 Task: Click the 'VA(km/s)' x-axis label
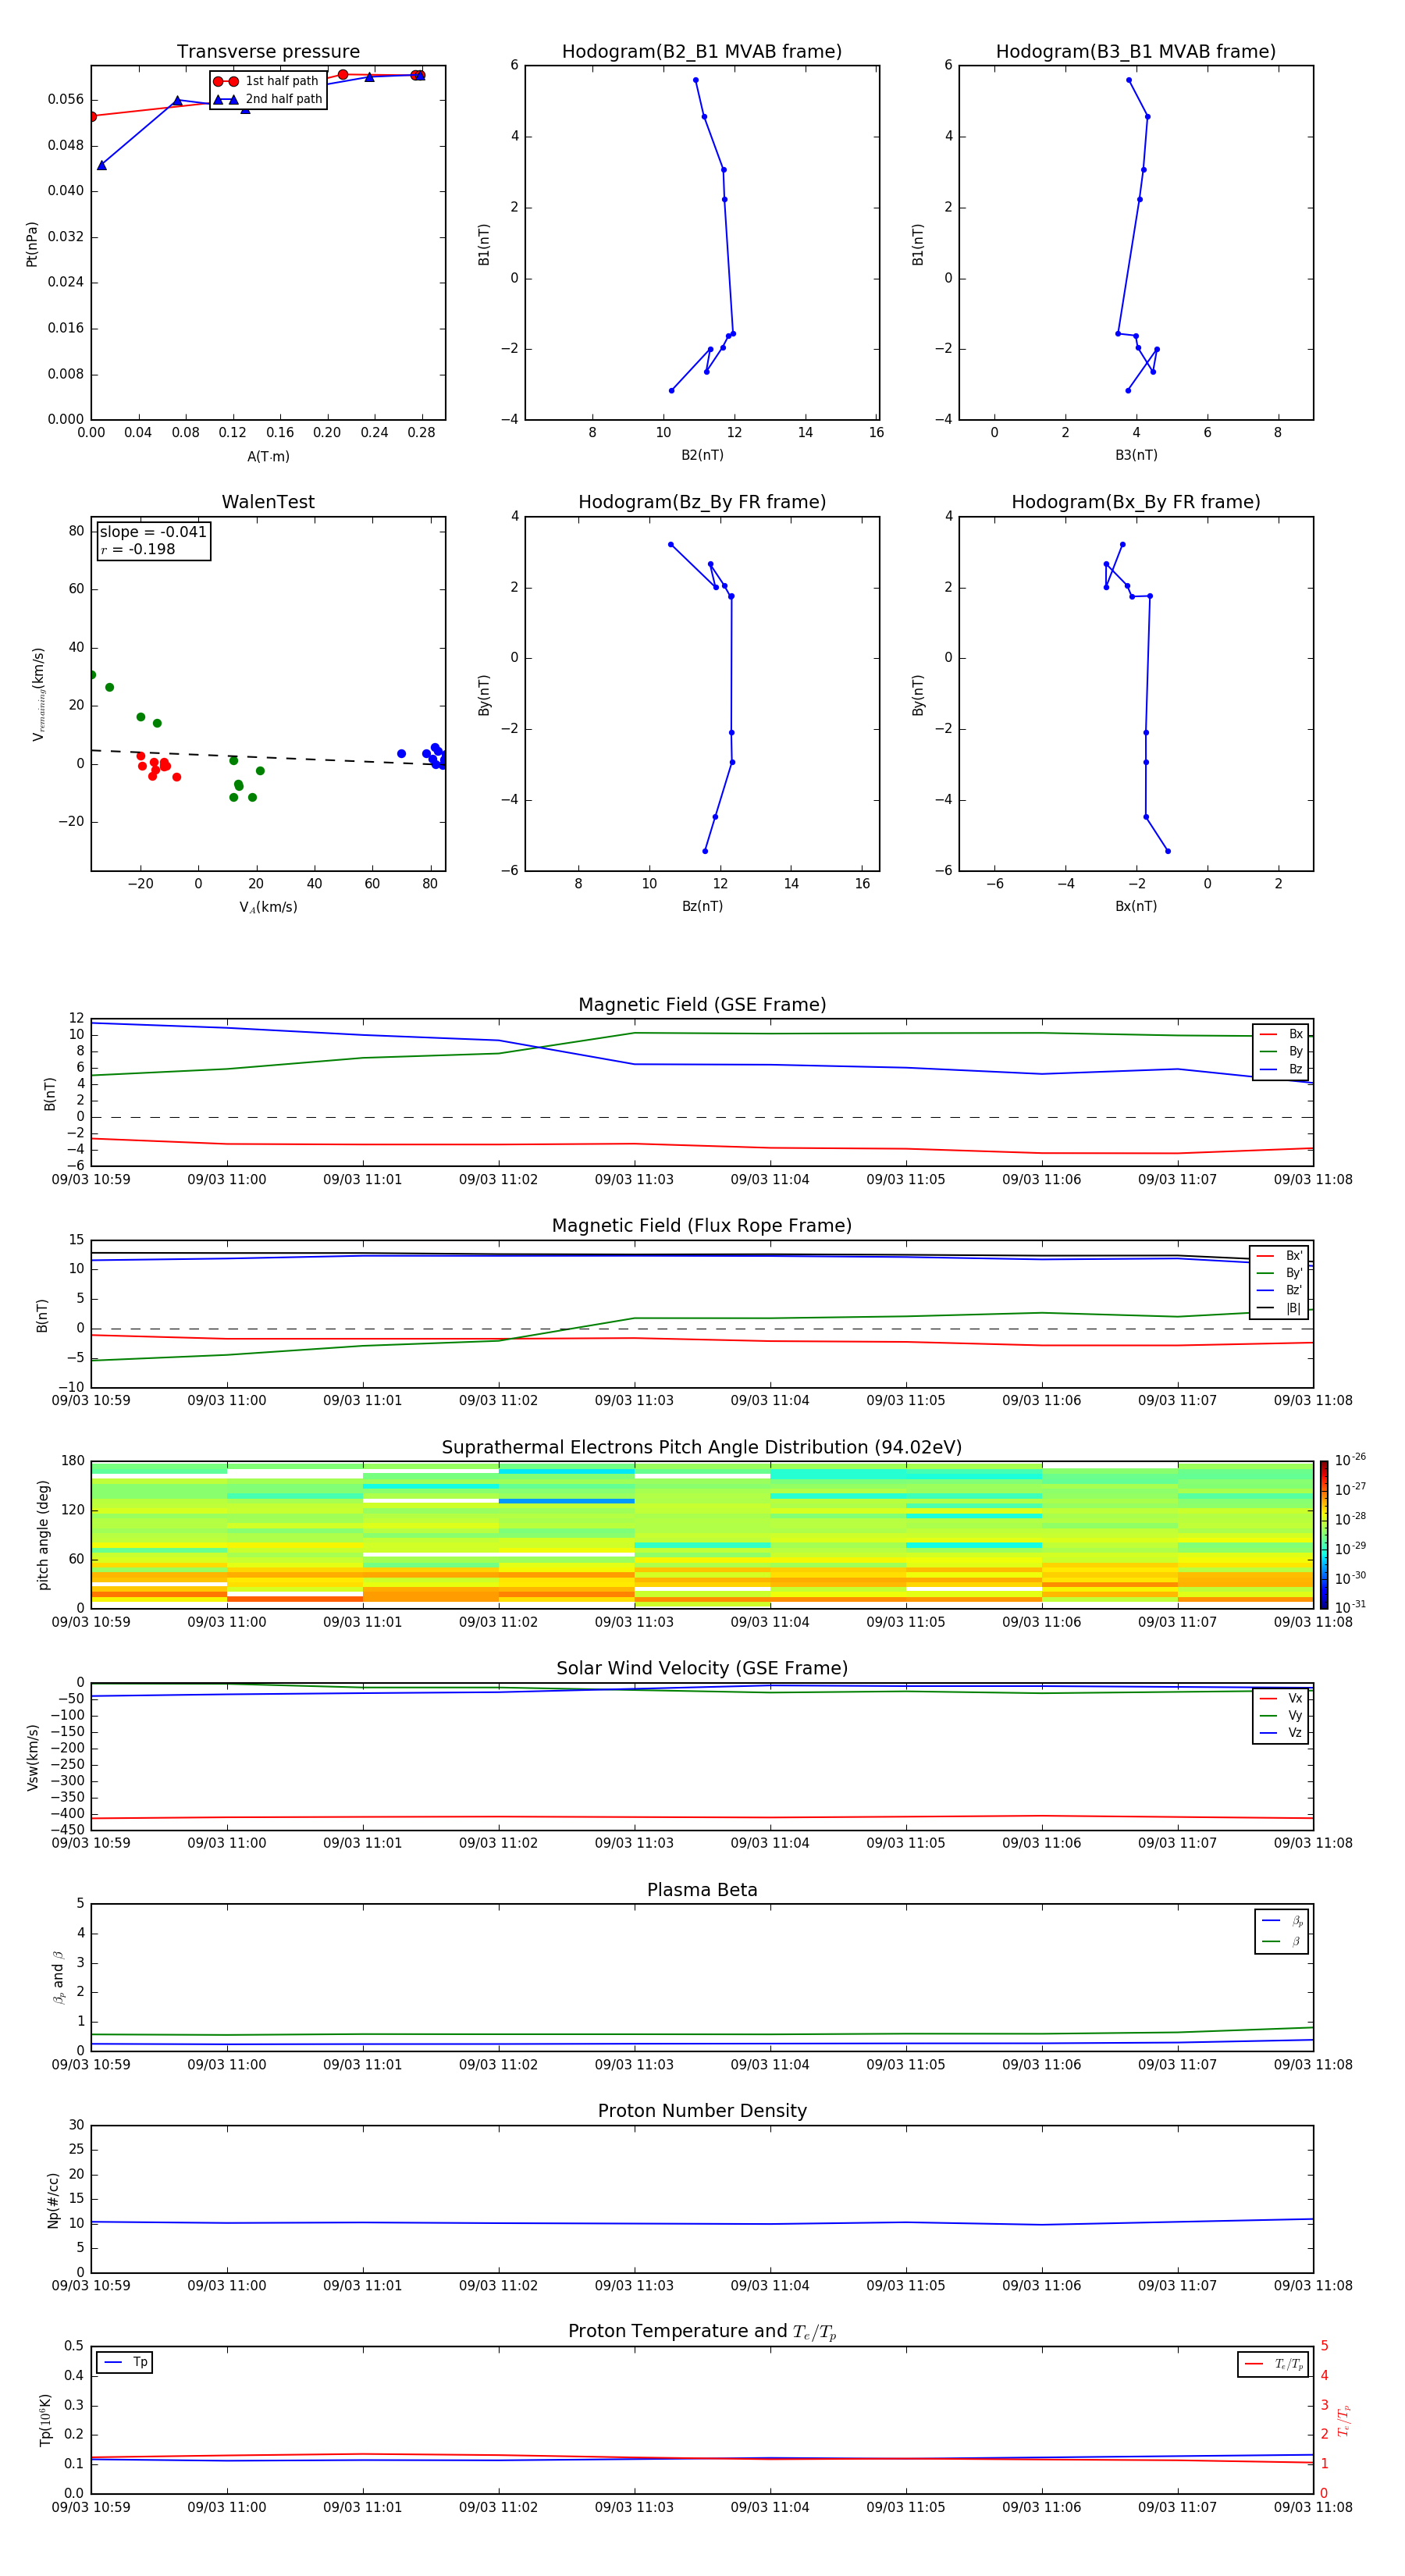point(268,908)
